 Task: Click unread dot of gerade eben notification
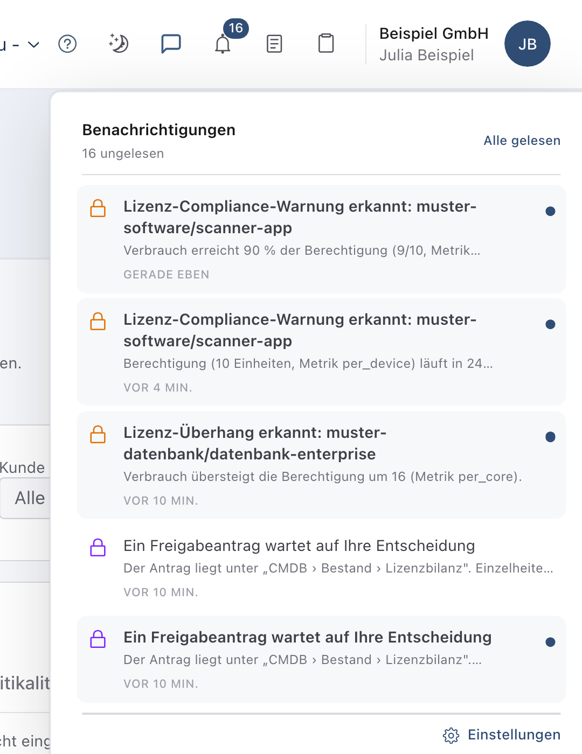550,211
